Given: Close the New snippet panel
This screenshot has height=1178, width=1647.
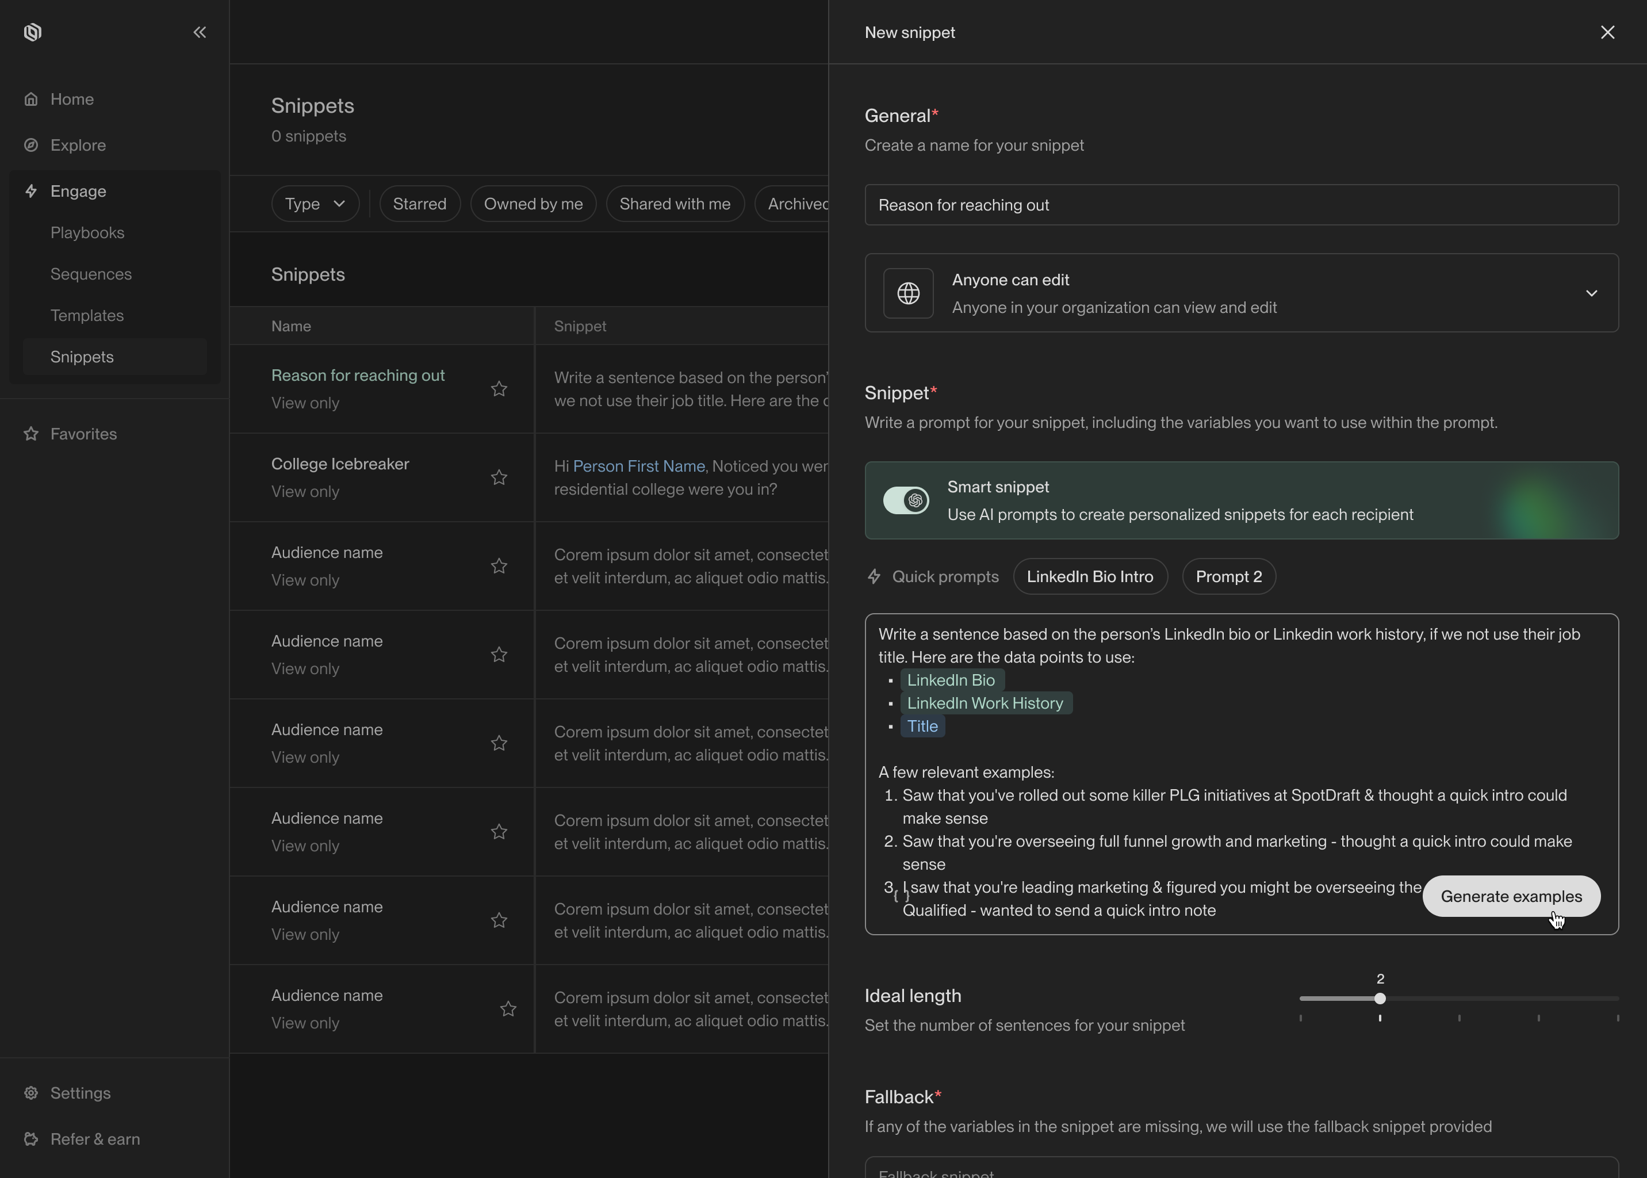Looking at the screenshot, I should (x=1607, y=32).
